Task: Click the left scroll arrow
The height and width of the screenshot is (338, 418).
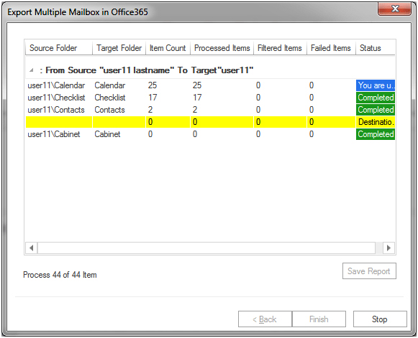Action: (x=32, y=248)
